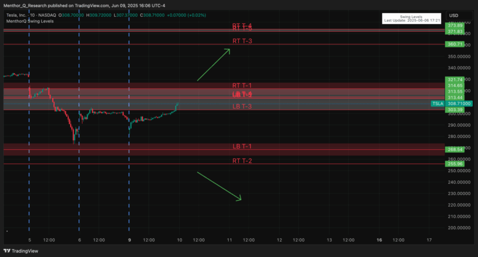Click the 290.00000 price scale label
Viewport: 478px width, 257px height.
[459, 125]
